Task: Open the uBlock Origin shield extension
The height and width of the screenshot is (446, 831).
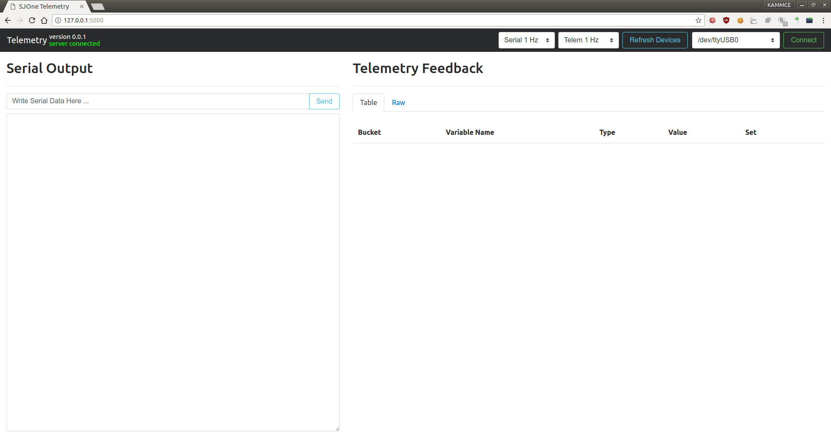Action: 726,20
